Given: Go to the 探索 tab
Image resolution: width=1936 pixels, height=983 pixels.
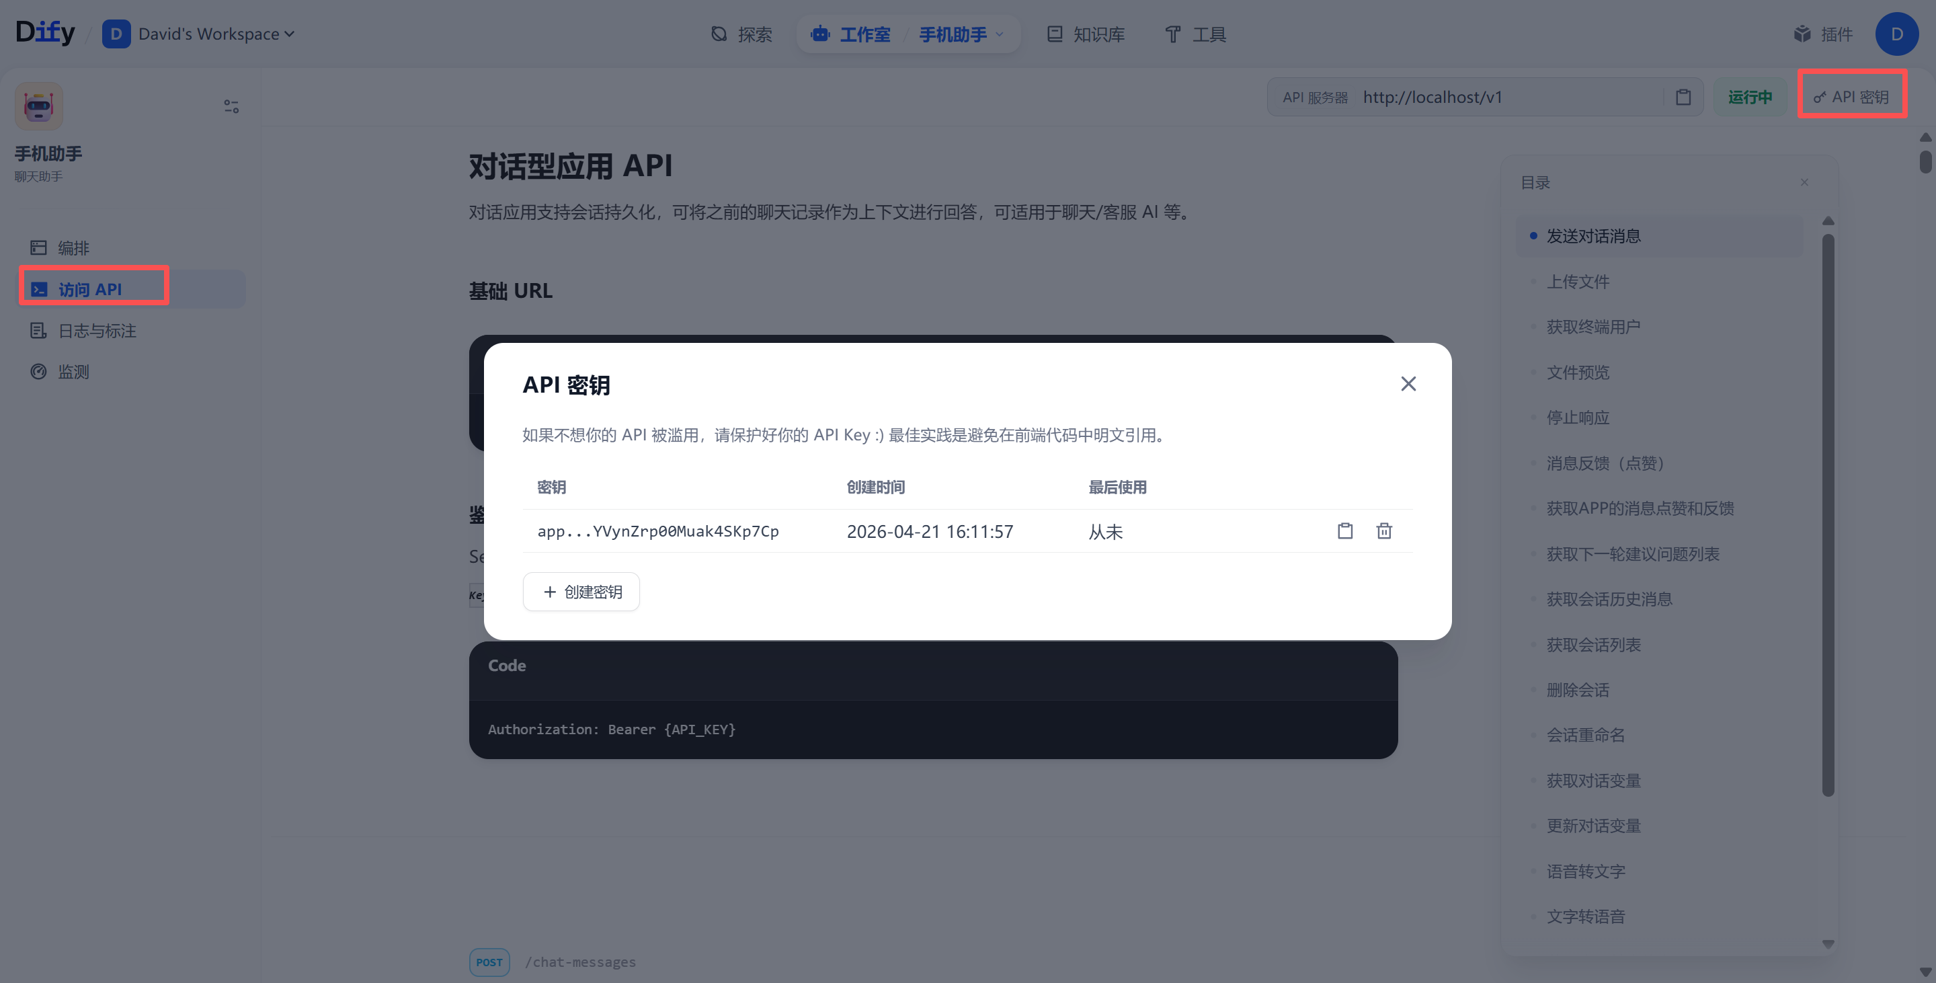Looking at the screenshot, I should click(741, 34).
